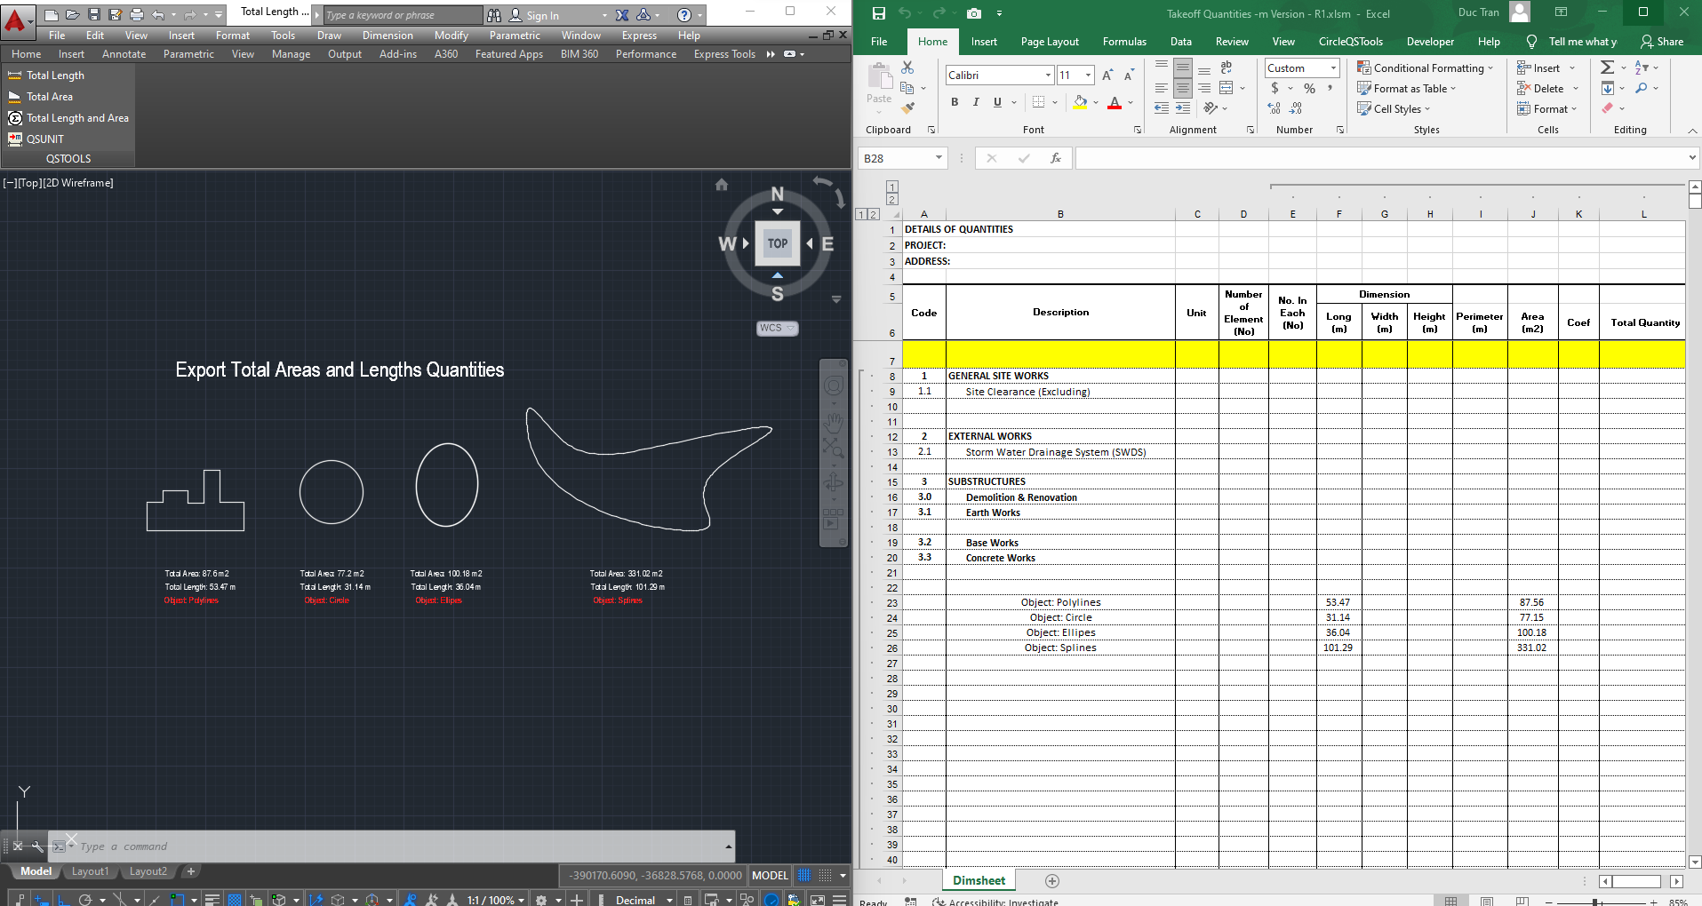Toggle Bold formatting in Excel

[955, 102]
